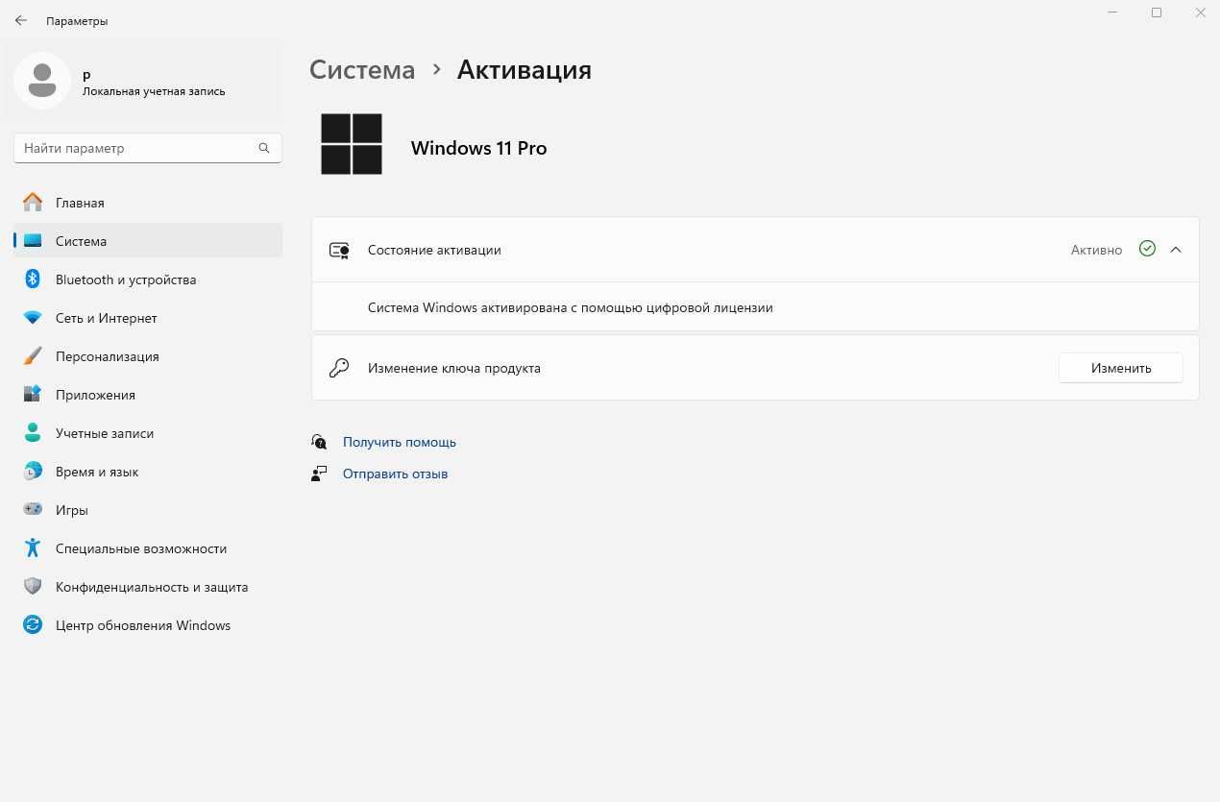Click the Изменить product key button
1220x802 pixels.
[1121, 368]
